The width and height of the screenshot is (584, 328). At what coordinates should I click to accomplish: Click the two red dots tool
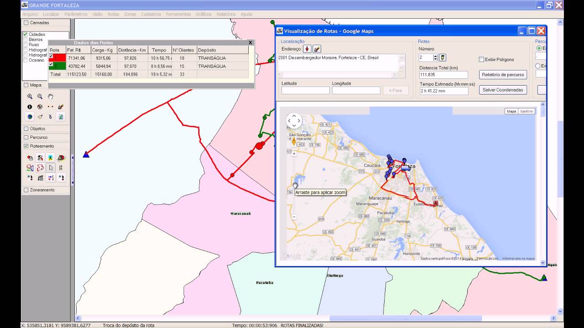[x=51, y=107]
